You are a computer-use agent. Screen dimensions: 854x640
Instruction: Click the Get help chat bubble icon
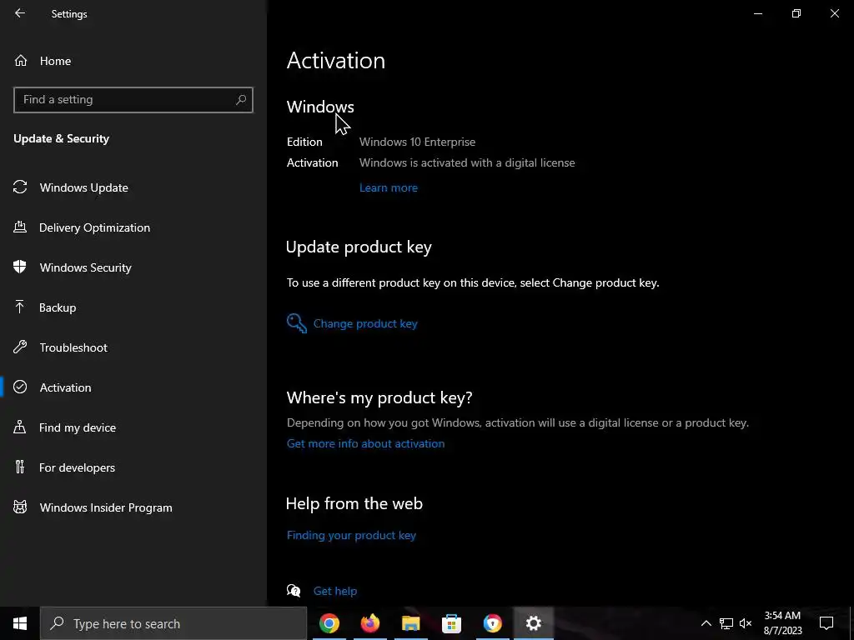tap(294, 591)
